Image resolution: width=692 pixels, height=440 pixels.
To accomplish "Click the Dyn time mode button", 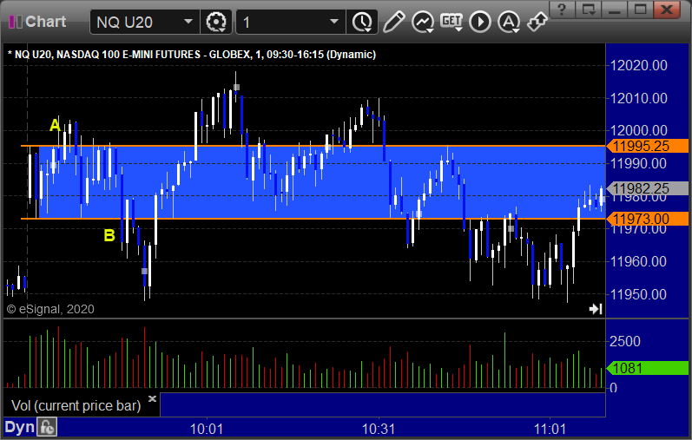I will click(x=19, y=427).
